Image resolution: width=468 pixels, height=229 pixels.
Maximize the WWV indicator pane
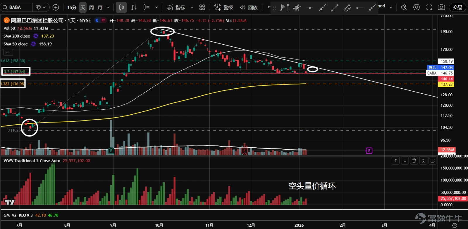point(433,160)
